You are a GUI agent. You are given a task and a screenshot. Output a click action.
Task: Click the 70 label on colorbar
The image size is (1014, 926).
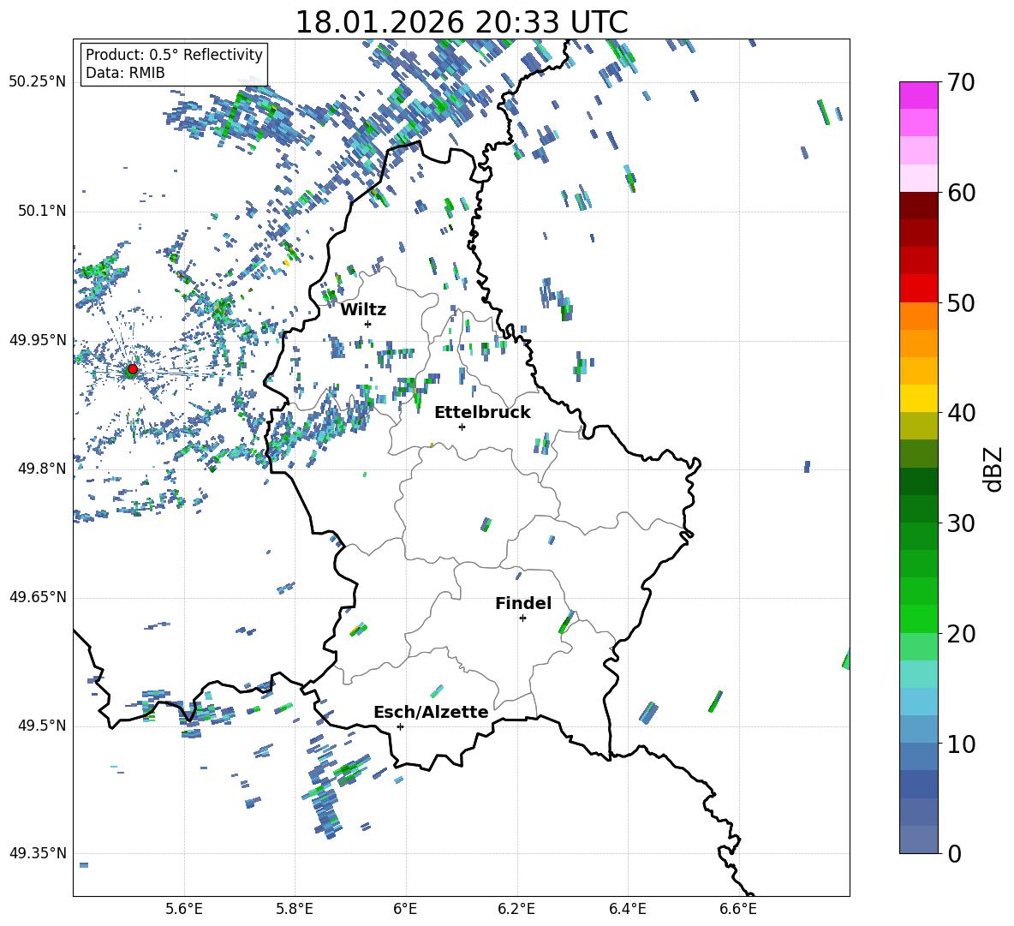(x=961, y=83)
